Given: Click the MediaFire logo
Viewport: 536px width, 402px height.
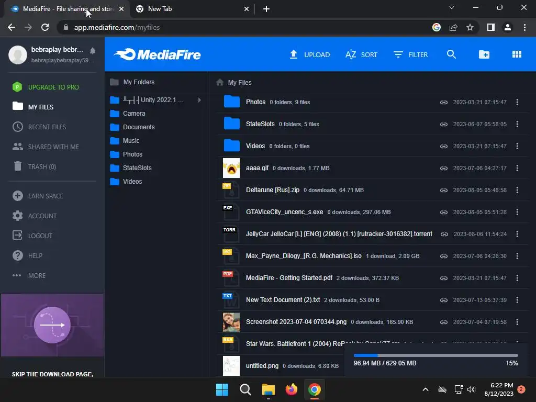Looking at the screenshot, I should pos(157,54).
